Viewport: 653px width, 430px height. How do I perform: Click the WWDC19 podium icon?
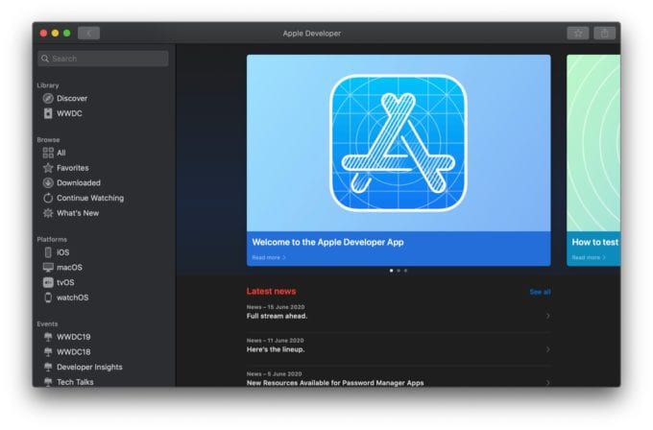pyautogui.click(x=48, y=337)
